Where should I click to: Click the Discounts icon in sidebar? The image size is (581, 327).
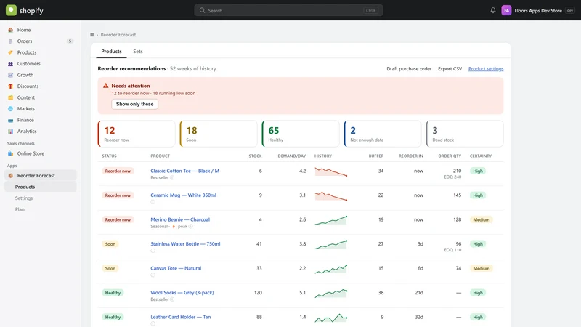tap(10, 86)
